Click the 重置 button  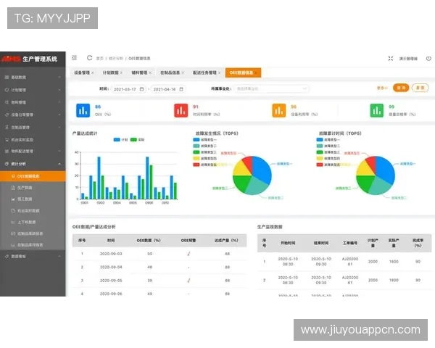click(x=420, y=88)
